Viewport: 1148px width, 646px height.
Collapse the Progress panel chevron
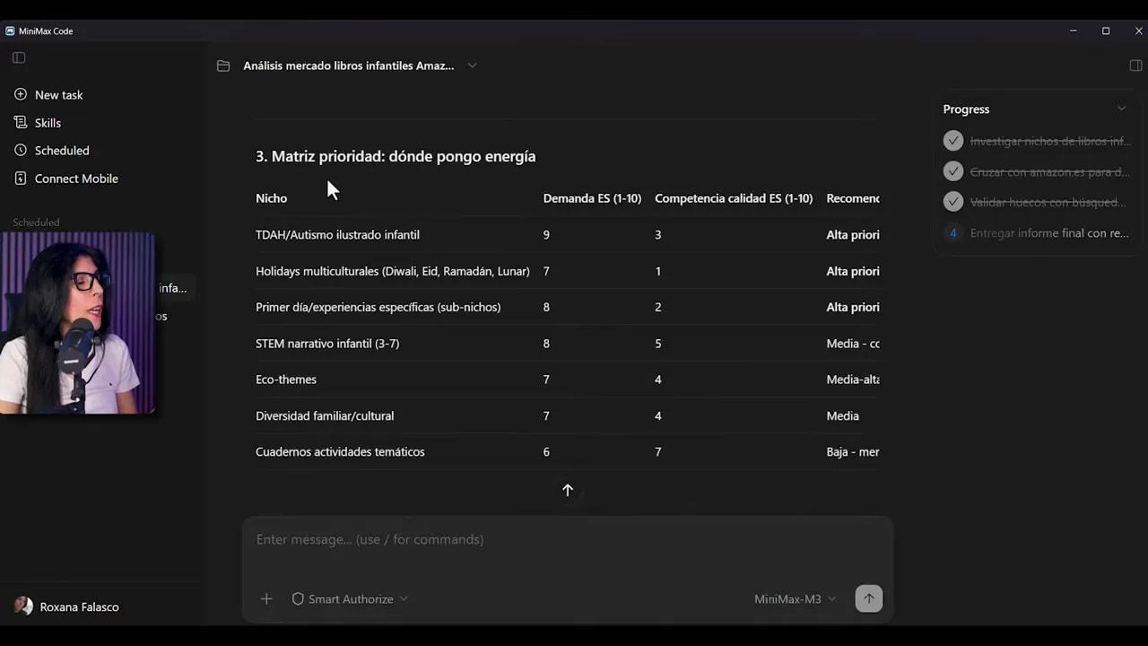(x=1121, y=109)
